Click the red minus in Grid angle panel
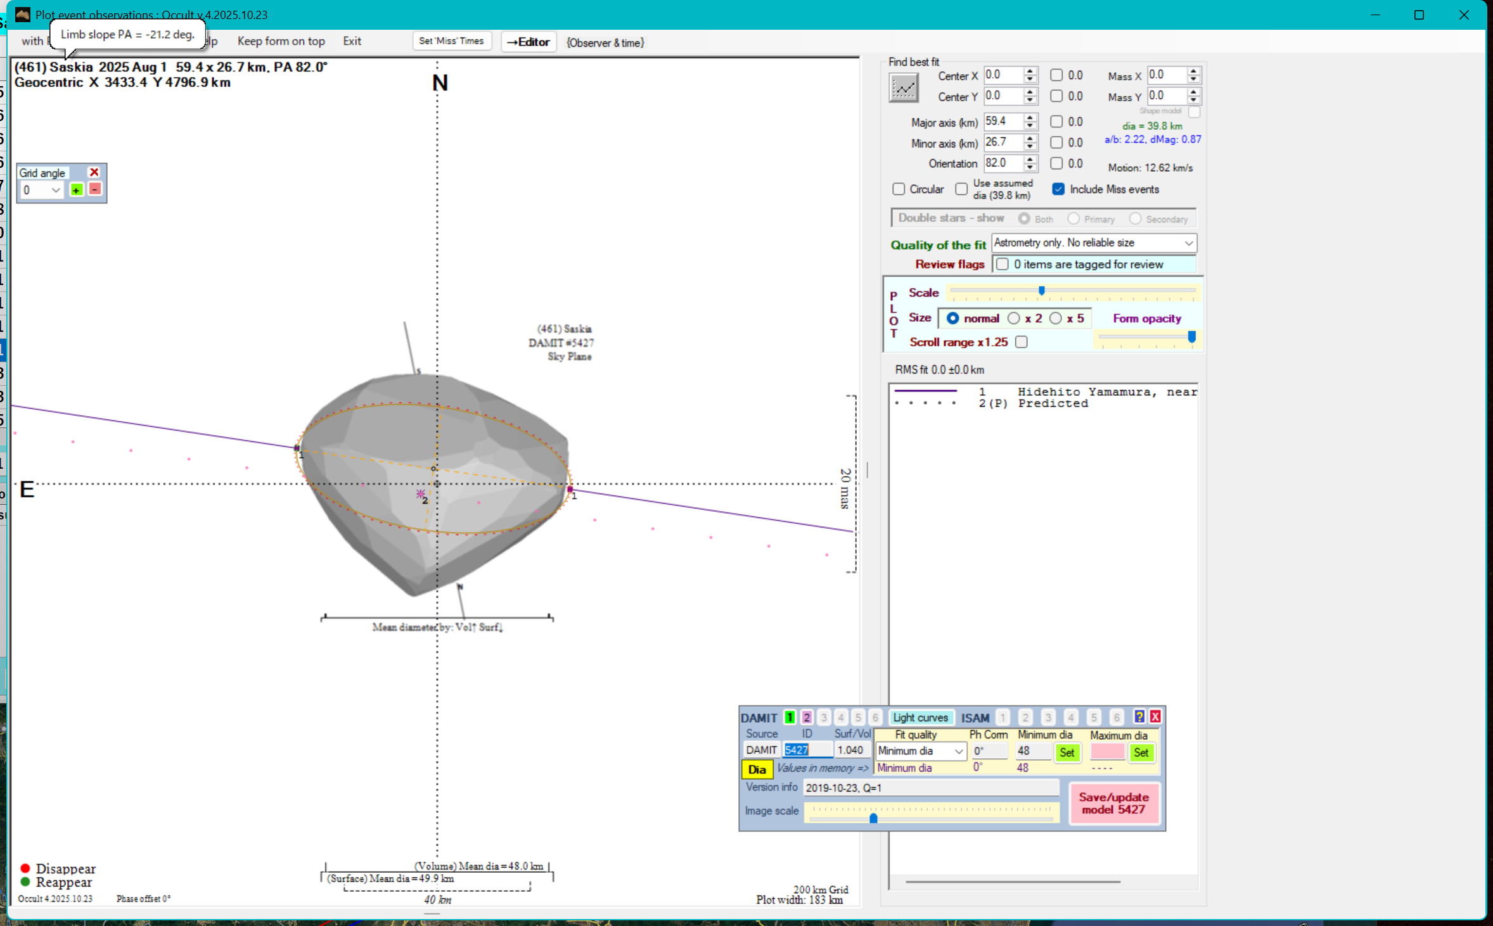Screen dimensions: 1493x926 [95, 189]
